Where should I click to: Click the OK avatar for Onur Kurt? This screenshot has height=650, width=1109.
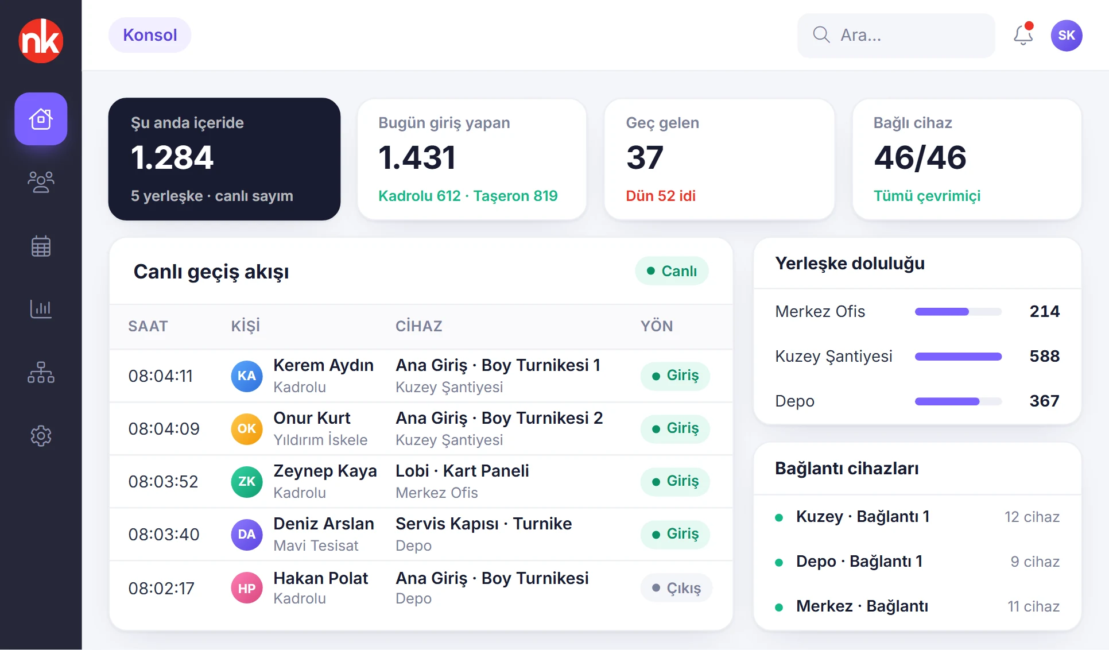point(247,429)
